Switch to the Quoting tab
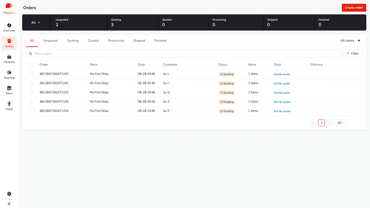The width and height of the screenshot is (370, 208). (x=73, y=41)
